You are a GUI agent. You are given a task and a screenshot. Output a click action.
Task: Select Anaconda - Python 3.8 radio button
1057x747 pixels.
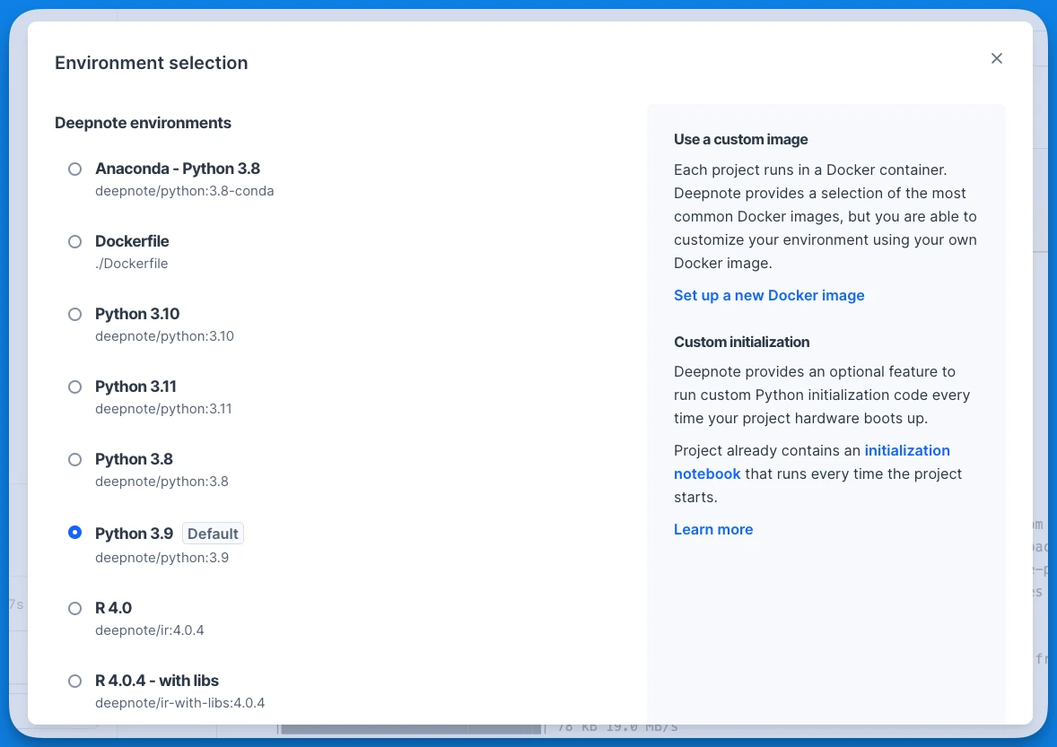pos(74,169)
